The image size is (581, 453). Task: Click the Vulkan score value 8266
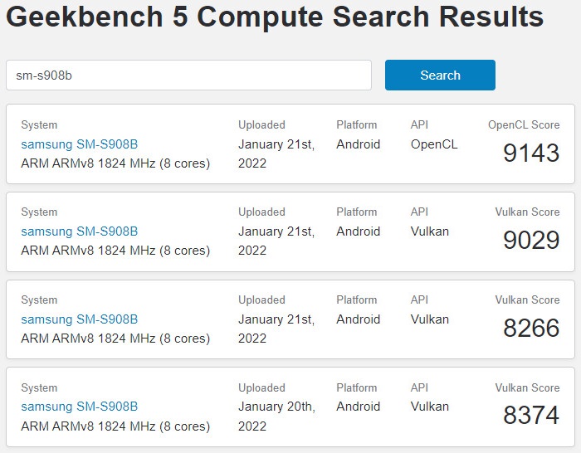coord(531,329)
